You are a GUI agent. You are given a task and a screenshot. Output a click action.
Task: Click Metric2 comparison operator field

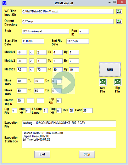(32, 61)
